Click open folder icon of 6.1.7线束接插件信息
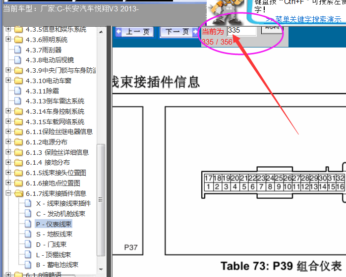Viewport: 346px width, 277px height. coord(19,193)
